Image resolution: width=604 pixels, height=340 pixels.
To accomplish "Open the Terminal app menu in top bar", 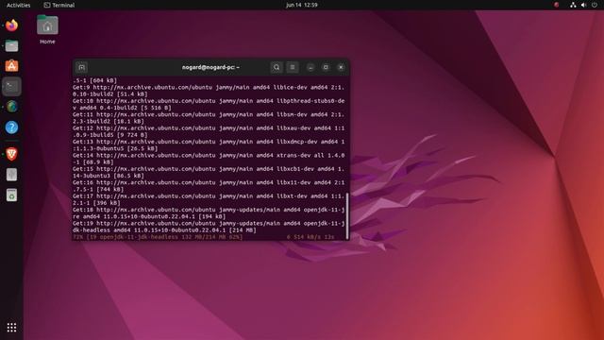I will (59, 5).
